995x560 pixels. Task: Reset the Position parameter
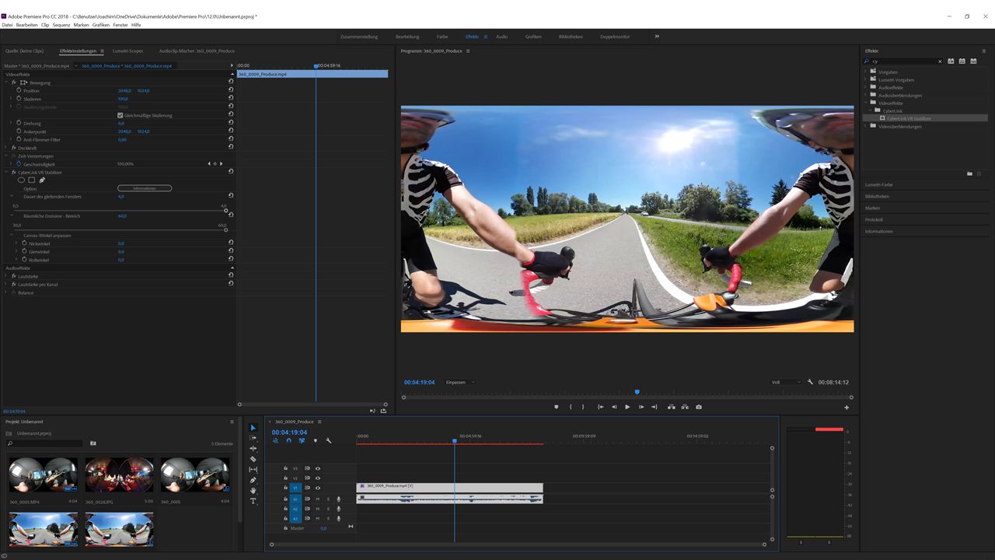point(231,90)
